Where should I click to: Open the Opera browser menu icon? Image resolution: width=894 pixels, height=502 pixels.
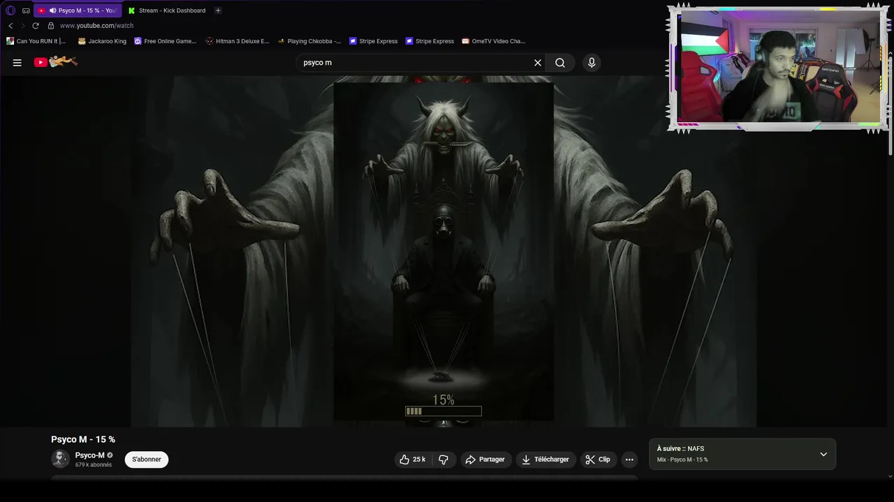click(10, 10)
